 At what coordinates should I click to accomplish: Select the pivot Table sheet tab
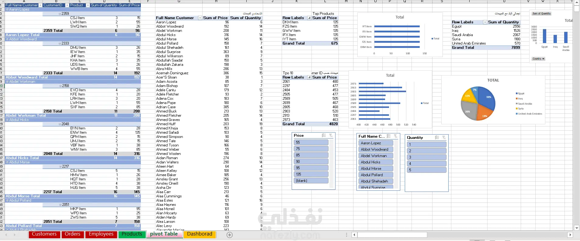pyautogui.click(x=164, y=234)
